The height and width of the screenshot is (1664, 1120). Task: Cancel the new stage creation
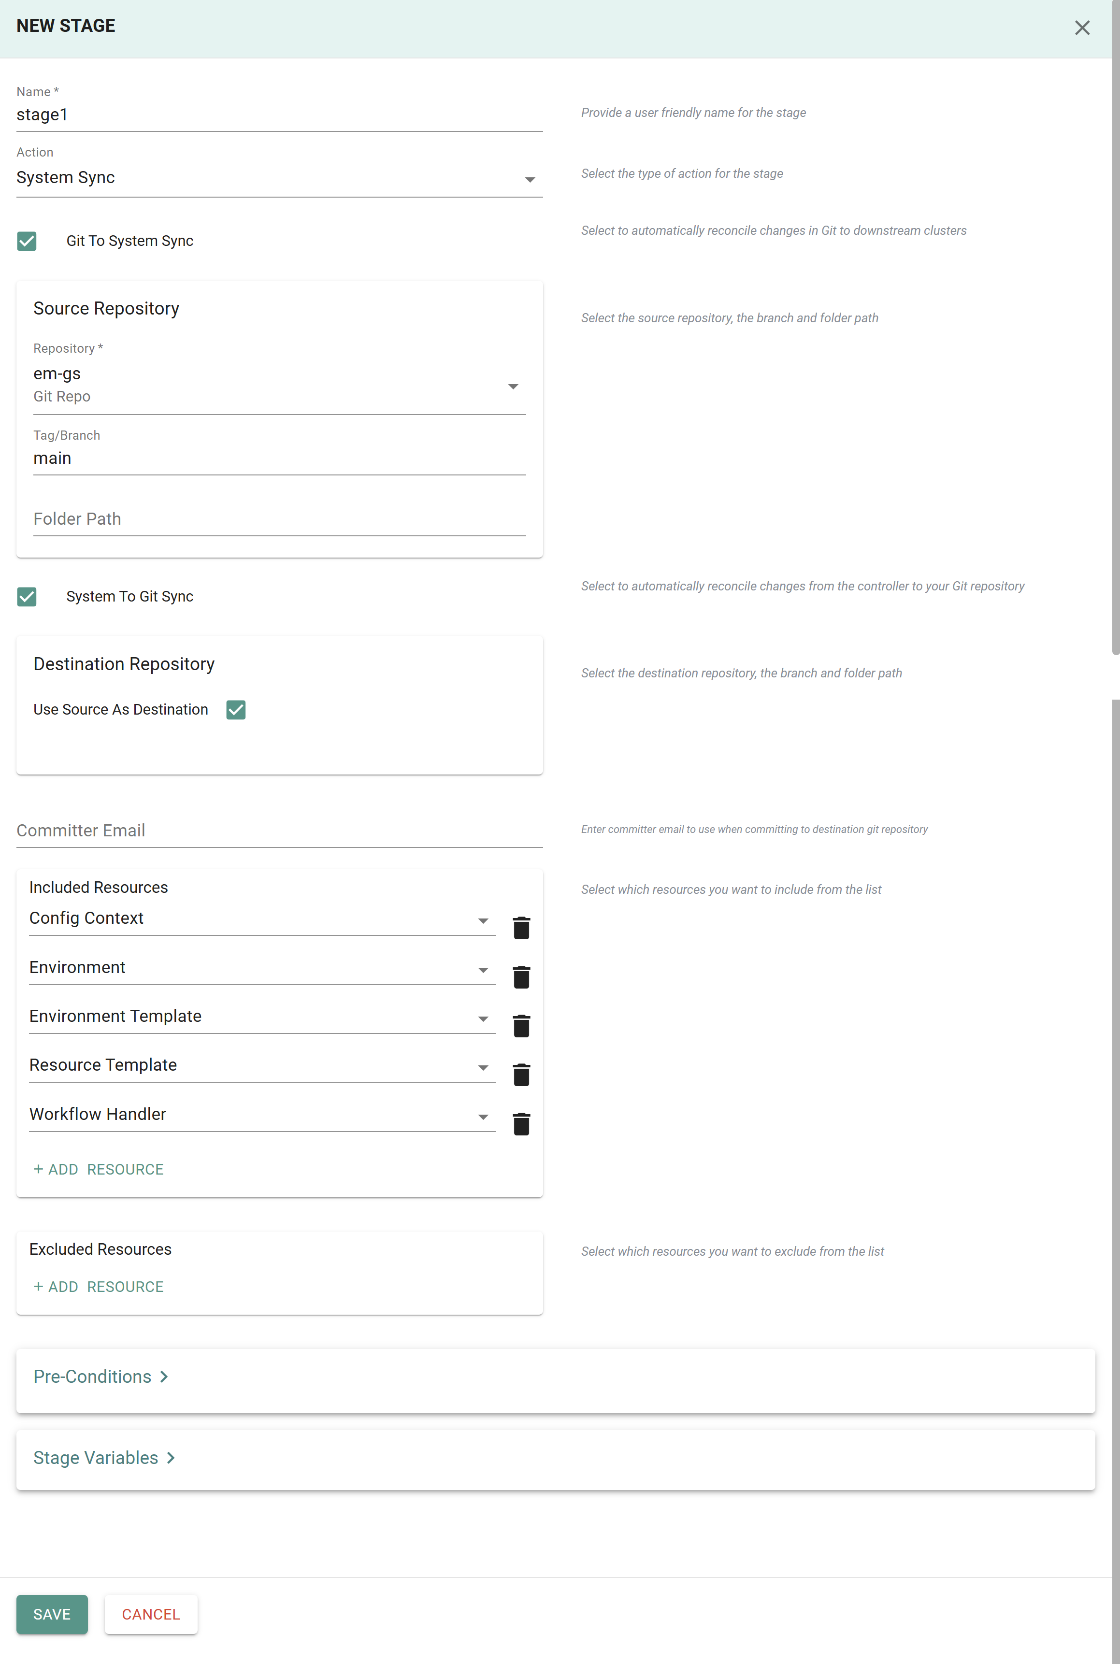click(151, 1615)
